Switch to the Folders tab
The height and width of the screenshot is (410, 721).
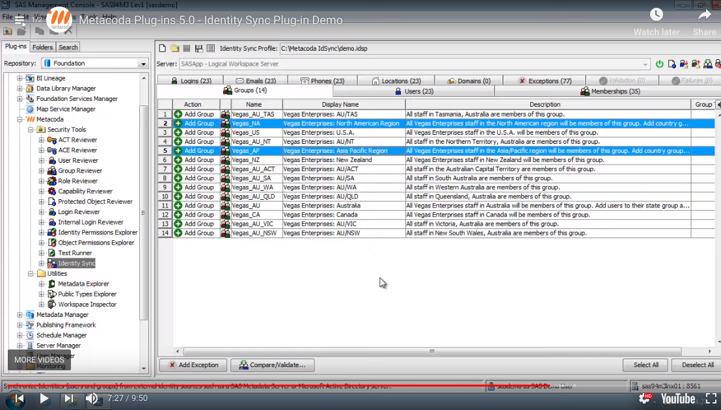[42, 47]
